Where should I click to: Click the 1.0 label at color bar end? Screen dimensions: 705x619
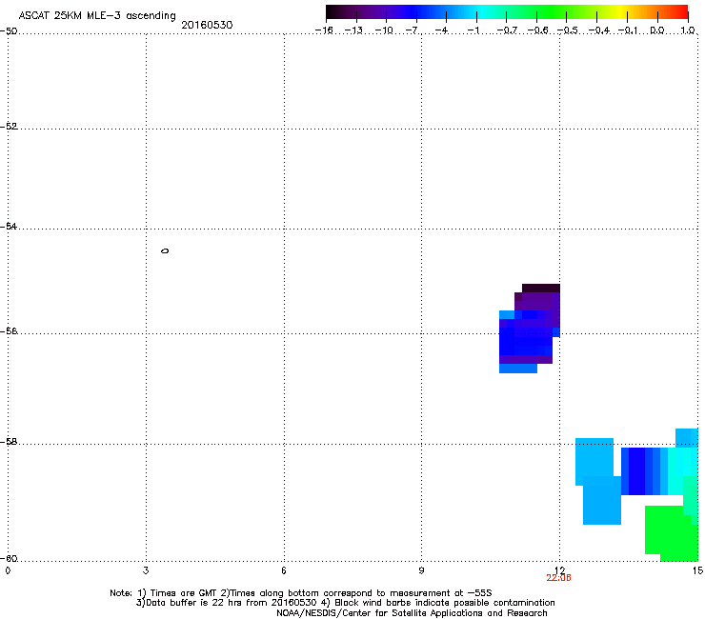pyautogui.click(x=688, y=30)
